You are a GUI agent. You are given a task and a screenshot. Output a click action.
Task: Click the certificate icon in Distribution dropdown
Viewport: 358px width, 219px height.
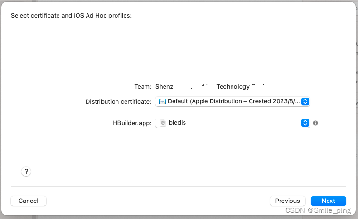pos(162,101)
